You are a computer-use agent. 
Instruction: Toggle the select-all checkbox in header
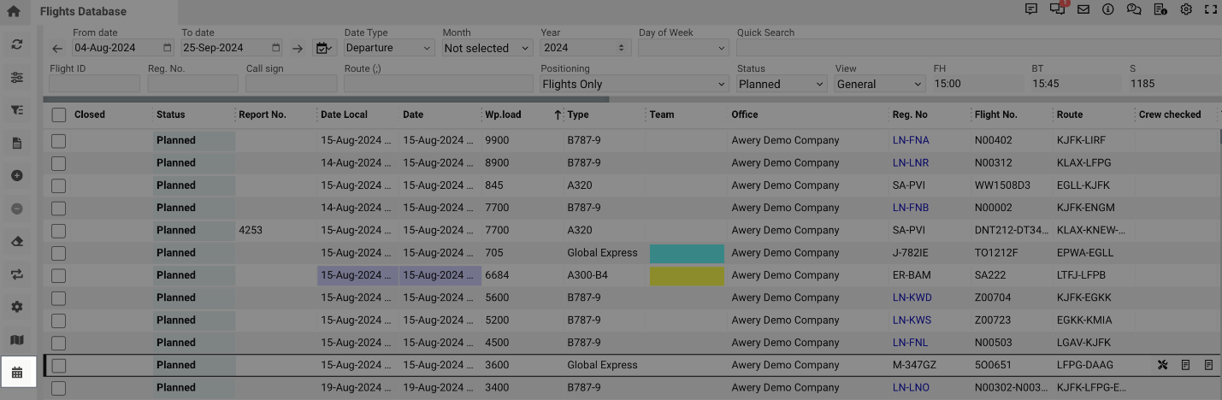tap(58, 115)
